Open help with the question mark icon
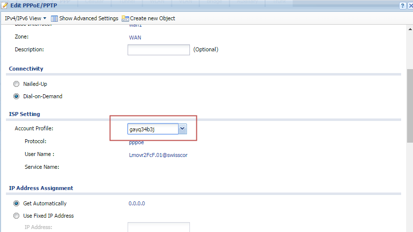 pyautogui.click(x=402, y=5)
